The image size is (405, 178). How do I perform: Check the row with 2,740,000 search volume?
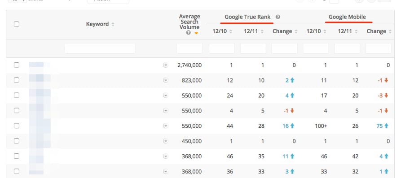click(x=17, y=65)
